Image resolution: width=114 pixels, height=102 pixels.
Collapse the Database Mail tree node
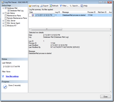point(3,8)
